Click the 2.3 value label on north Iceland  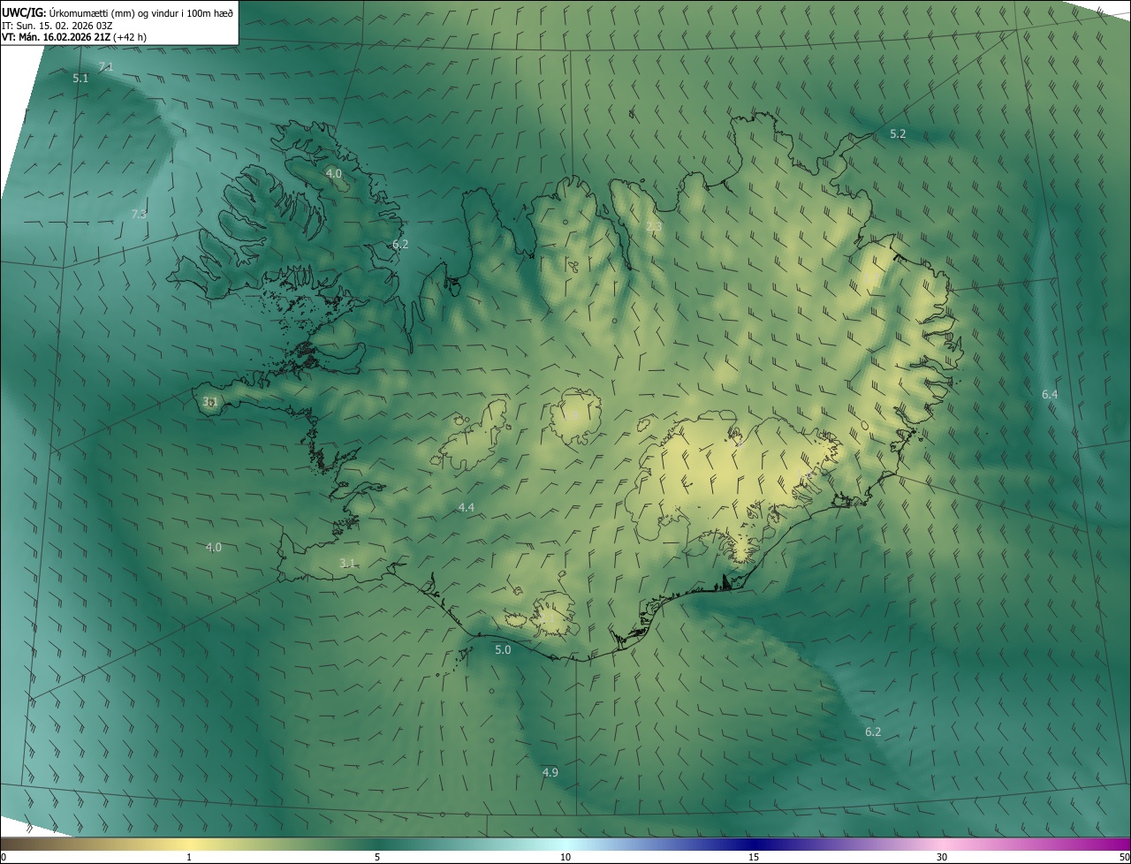654,227
